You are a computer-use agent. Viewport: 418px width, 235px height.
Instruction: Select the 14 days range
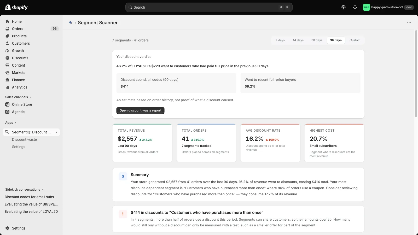tap(298, 40)
